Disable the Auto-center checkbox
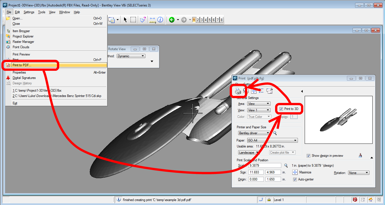 click(295, 179)
